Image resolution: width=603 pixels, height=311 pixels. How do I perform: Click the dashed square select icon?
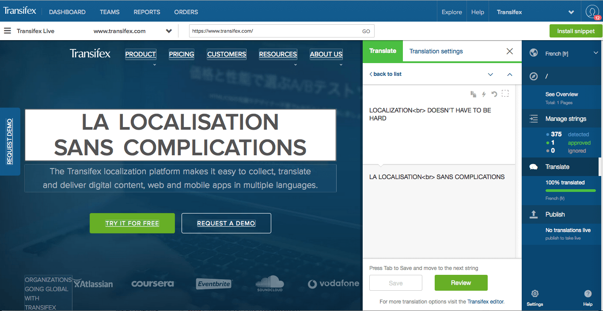[505, 94]
